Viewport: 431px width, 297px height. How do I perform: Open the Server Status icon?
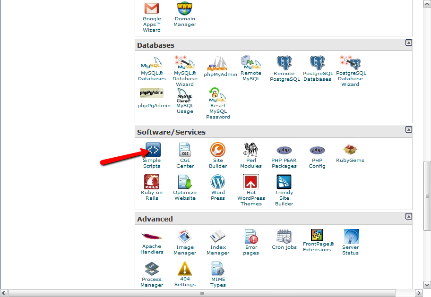pyautogui.click(x=351, y=237)
